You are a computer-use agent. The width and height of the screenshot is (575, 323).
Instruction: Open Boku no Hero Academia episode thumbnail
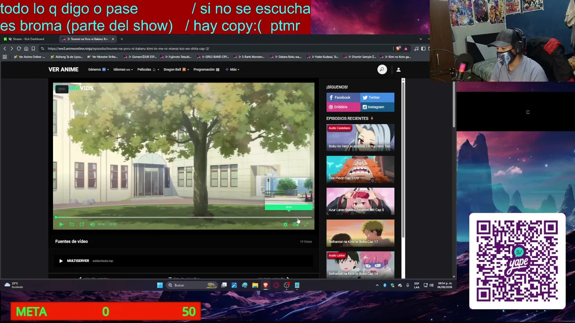360,137
